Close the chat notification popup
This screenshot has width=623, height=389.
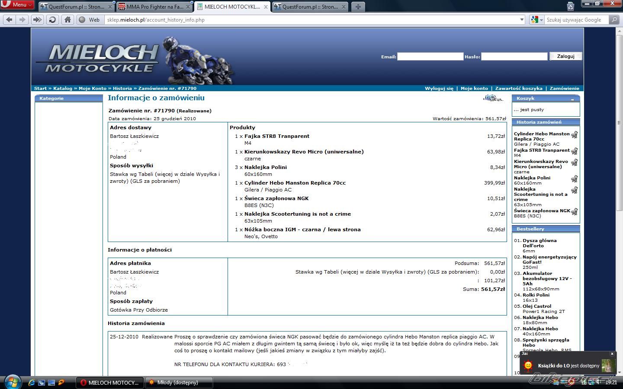[612, 354]
